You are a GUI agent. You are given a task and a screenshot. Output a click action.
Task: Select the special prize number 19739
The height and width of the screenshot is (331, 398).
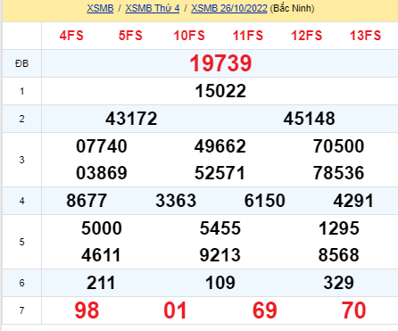pyautogui.click(x=220, y=63)
